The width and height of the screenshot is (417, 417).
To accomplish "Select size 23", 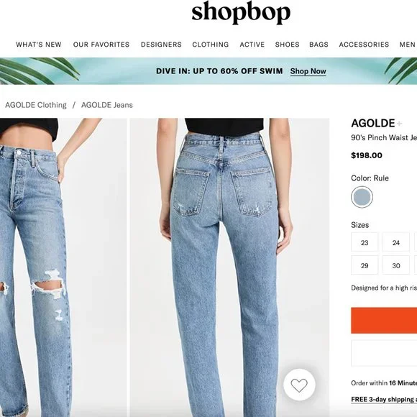I will click(365, 242).
